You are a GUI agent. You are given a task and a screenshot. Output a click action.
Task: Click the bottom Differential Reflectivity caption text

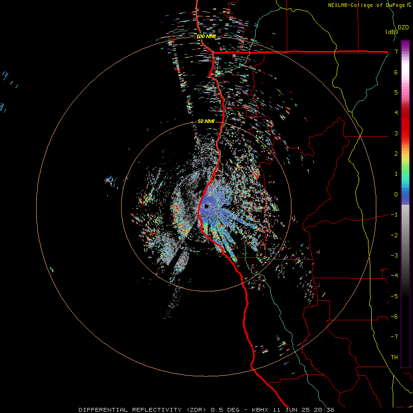(x=206, y=410)
